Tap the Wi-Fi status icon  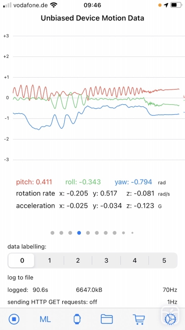[54, 5]
